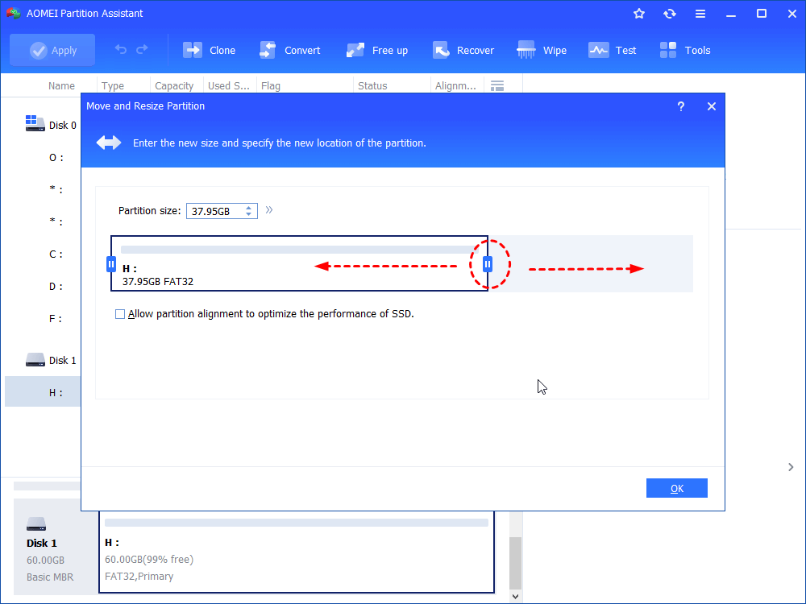Click the Status column header
Screen dimensions: 806x604
coord(372,86)
